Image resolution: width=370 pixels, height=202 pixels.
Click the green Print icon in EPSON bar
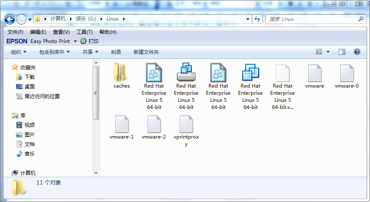click(x=83, y=41)
